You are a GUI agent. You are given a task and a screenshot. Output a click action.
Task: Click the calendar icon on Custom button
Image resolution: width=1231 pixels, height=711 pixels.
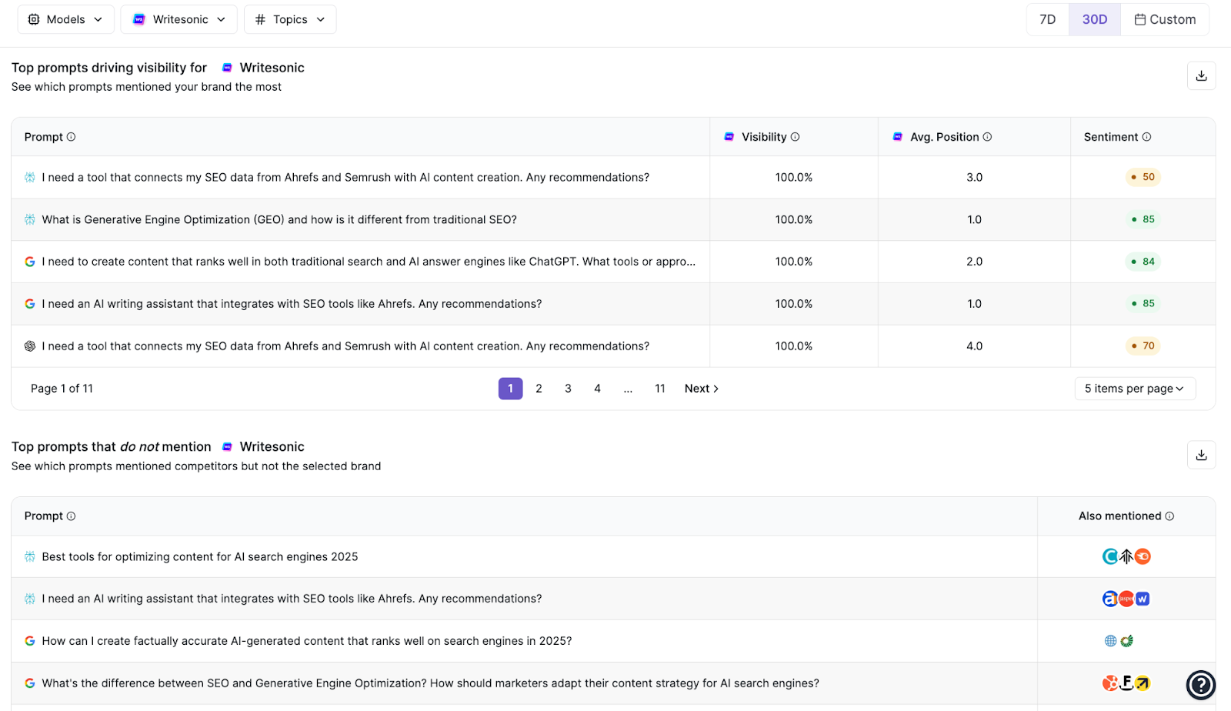(x=1140, y=19)
